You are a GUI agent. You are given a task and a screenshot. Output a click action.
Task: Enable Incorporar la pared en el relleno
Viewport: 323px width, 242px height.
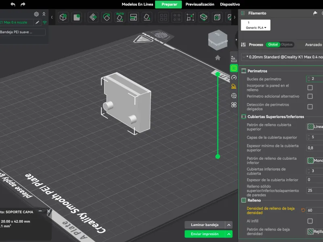tap(310, 88)
